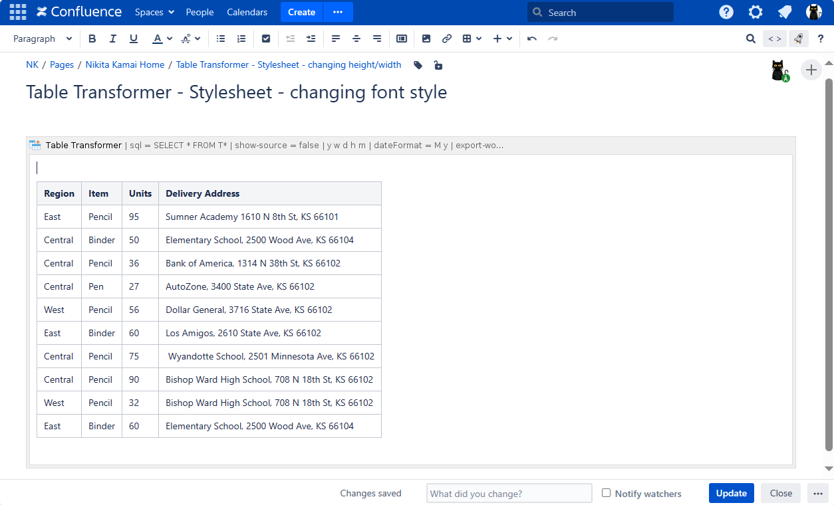
Task: Insert a task list checkbox
Action: pos(266,39)
